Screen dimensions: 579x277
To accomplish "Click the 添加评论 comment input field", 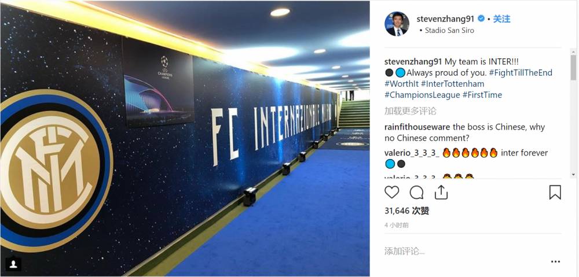I will 466,252.
